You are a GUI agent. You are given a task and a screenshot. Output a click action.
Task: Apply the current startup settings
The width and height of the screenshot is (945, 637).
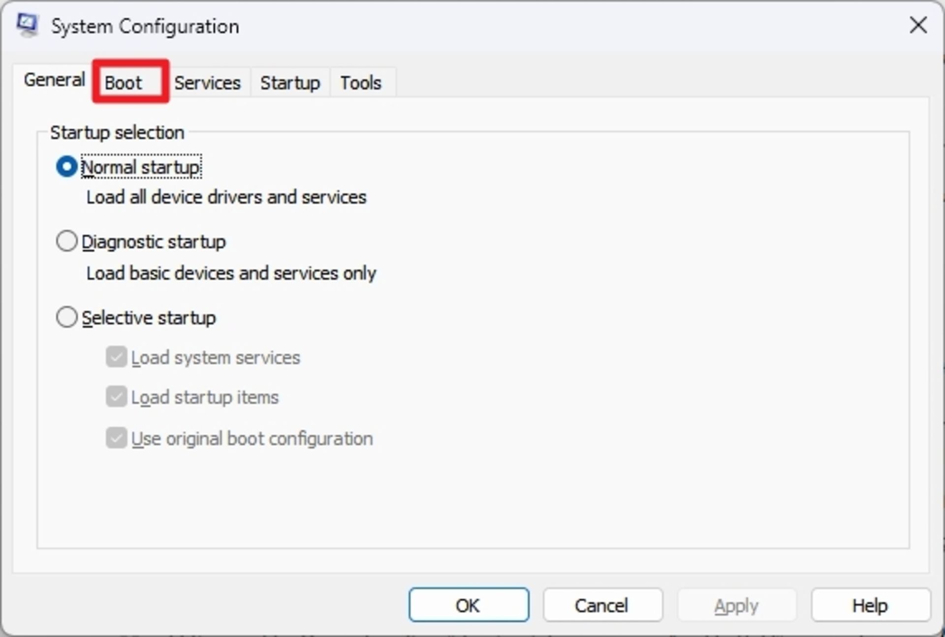click(x=736, y=605)
